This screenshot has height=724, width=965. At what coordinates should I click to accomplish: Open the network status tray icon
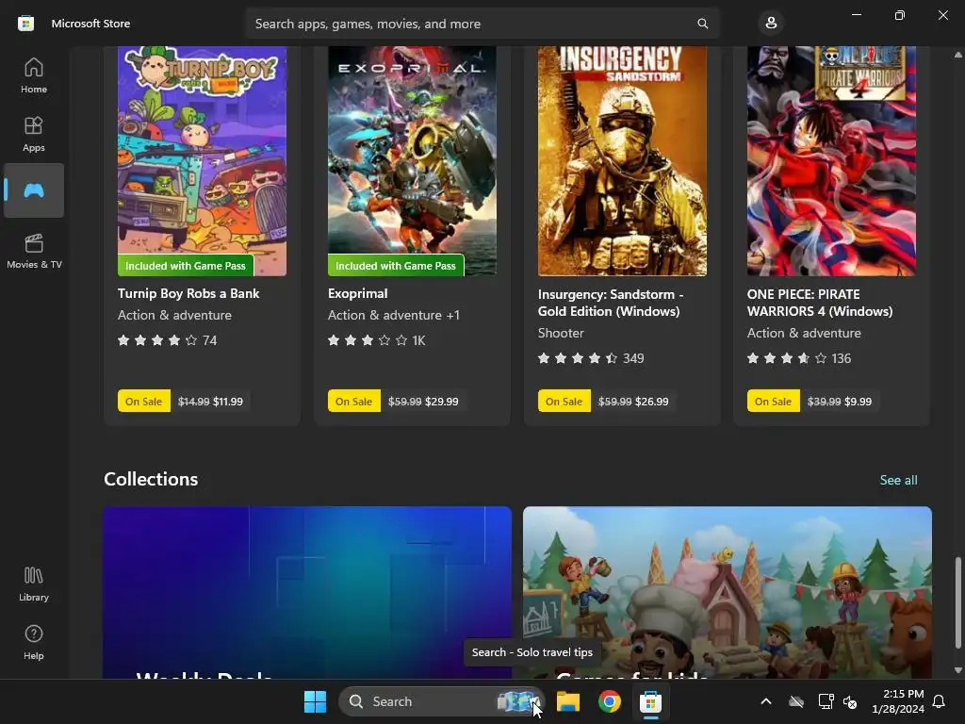(x=826, y=701)
